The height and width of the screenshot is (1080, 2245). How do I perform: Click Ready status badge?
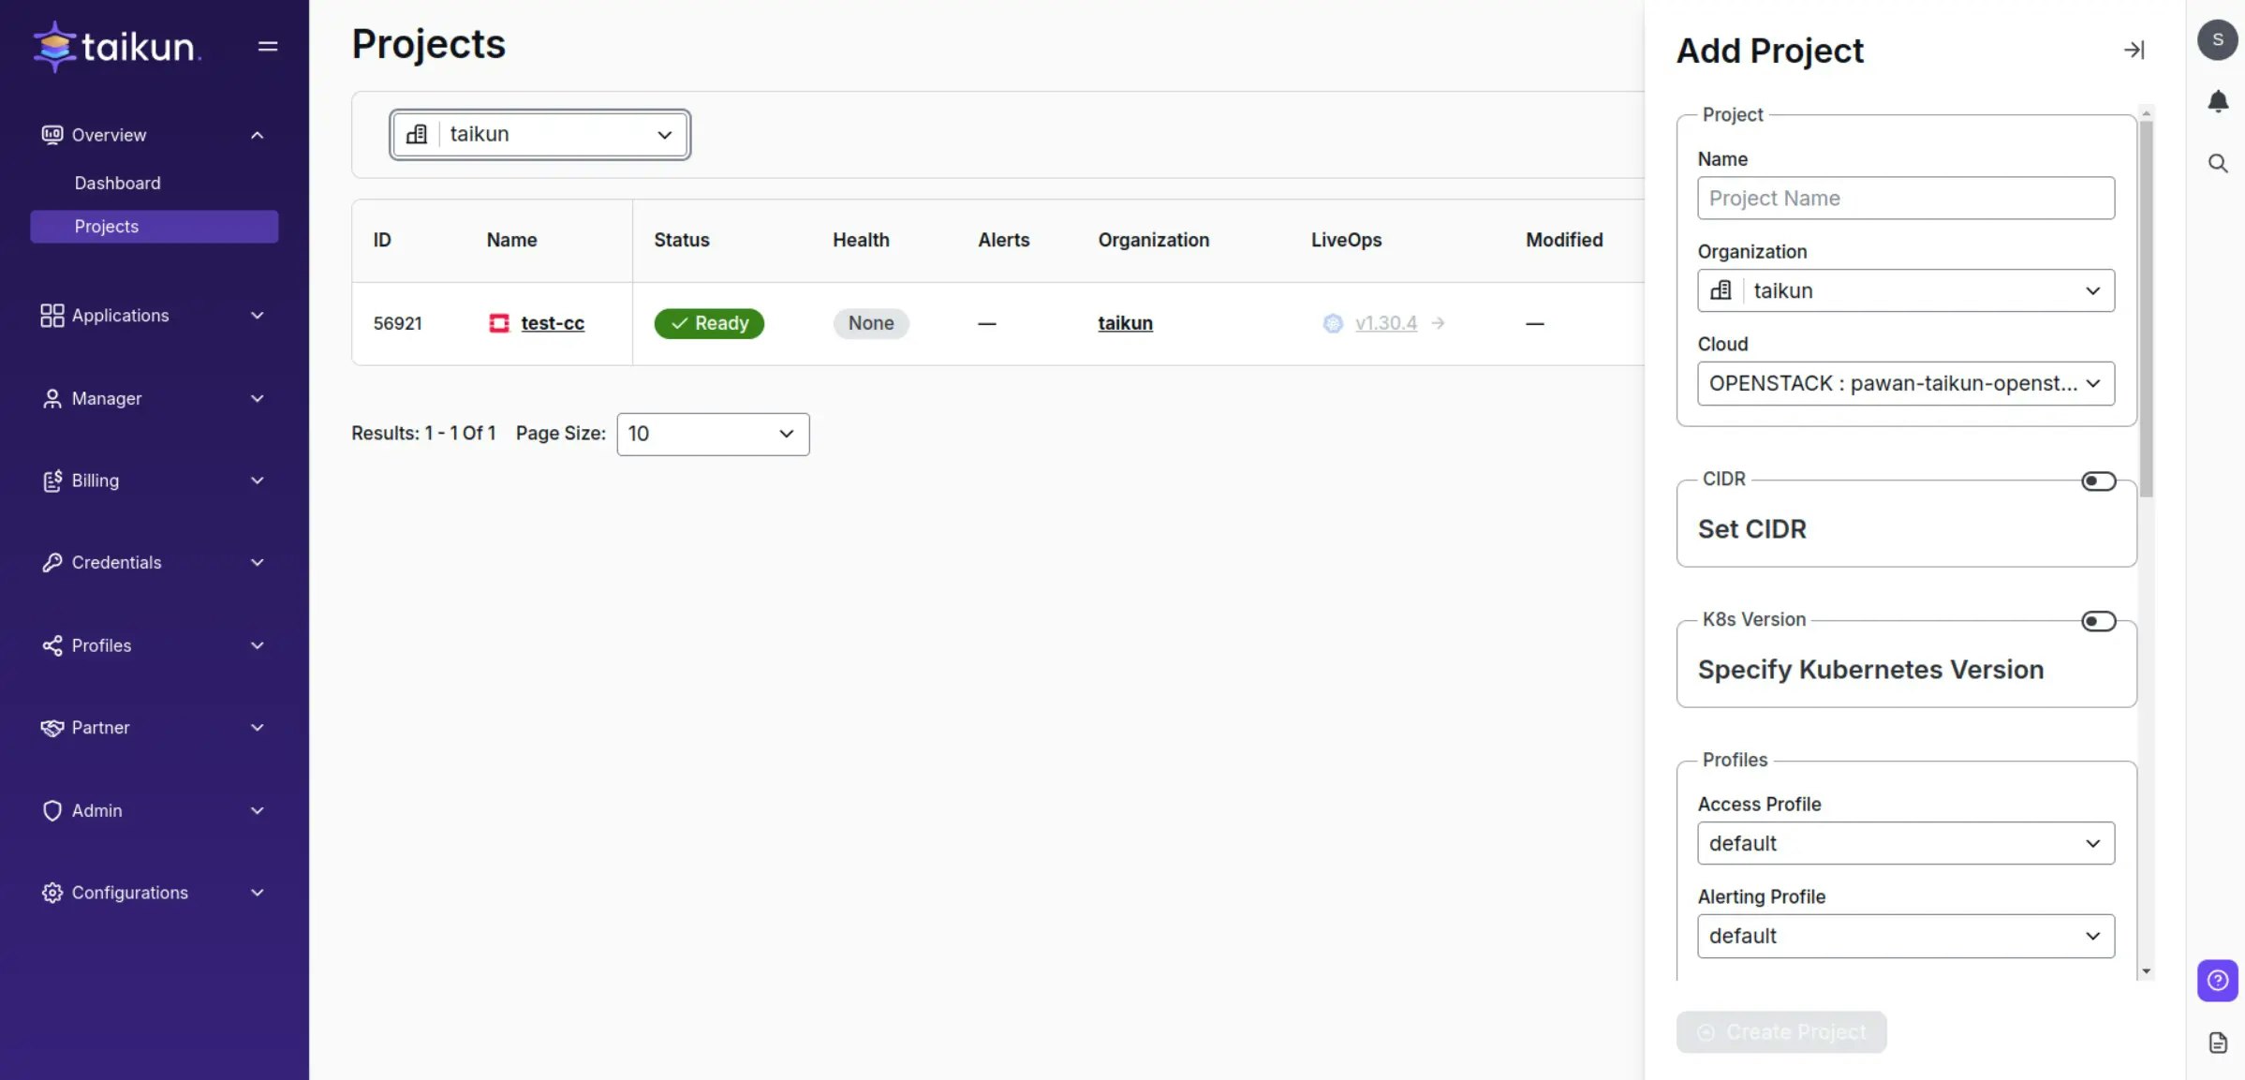click(709, 323)
